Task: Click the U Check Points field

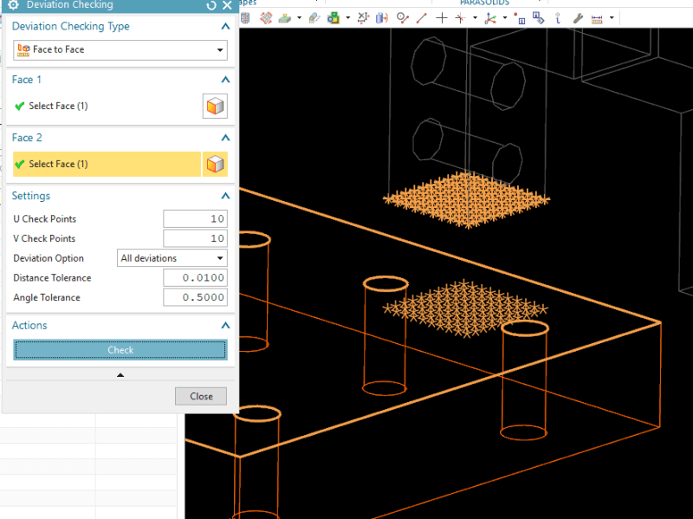Action: pos(196,219)
